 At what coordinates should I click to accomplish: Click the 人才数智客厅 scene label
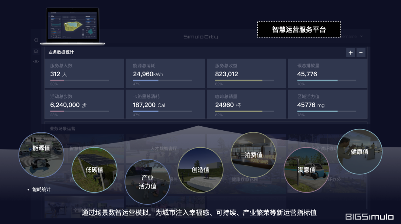pyautogui.click(x=164, y=148)
